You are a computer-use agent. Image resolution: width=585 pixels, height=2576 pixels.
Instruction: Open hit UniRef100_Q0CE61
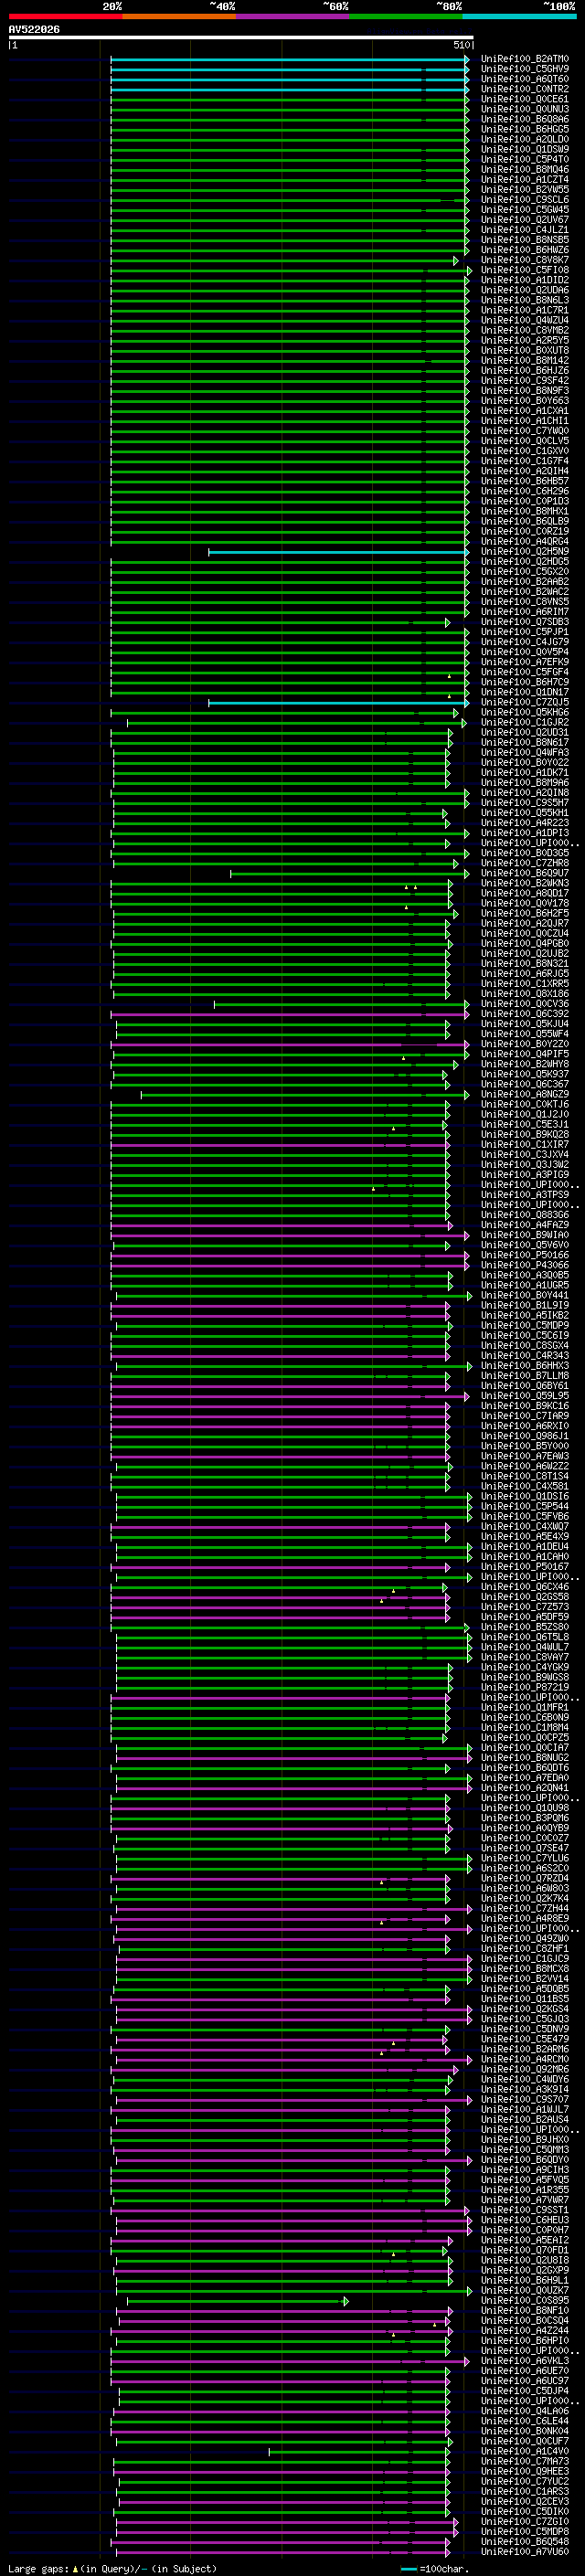(x=525, y=99)
